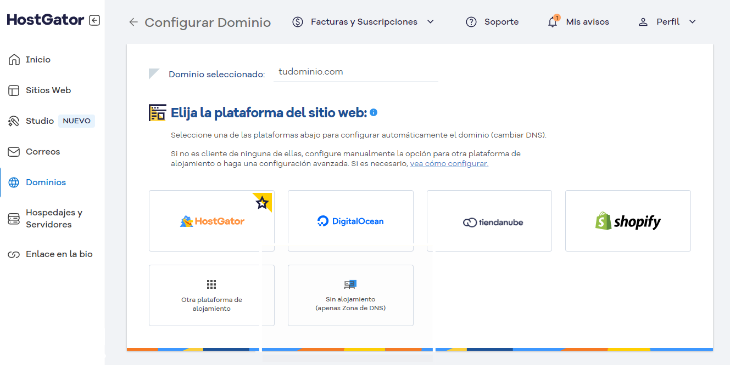Click the 'Elija la plataforma del sitio web:' heading

point(269,113)
